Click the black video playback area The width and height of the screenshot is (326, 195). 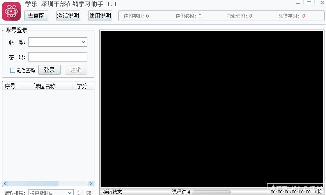coord(212,109)
